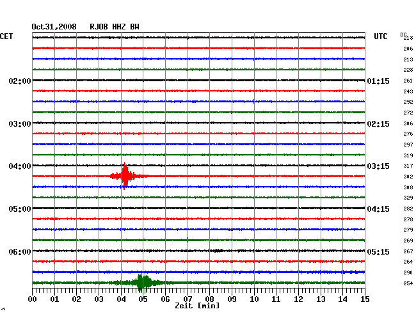Click the DC offset value 254
Image resolution: width=416 pixels, height=316 pixels.
coord(408,283)
